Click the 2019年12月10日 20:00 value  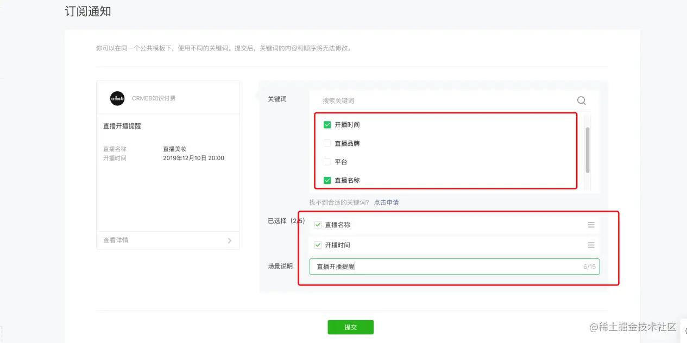point(193,158)
